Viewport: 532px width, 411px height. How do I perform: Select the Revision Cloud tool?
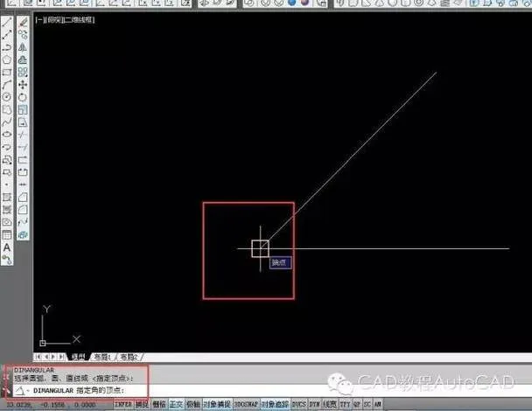pyautogui.click(x=7, y=109)
